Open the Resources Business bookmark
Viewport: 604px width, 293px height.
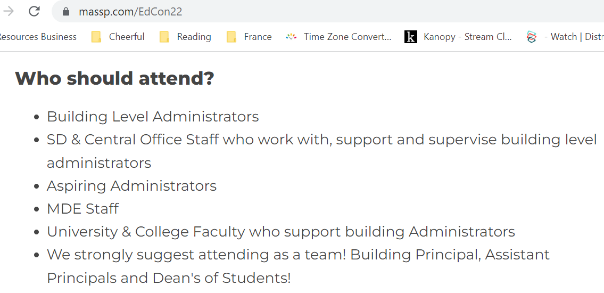[x=37, y=37]
